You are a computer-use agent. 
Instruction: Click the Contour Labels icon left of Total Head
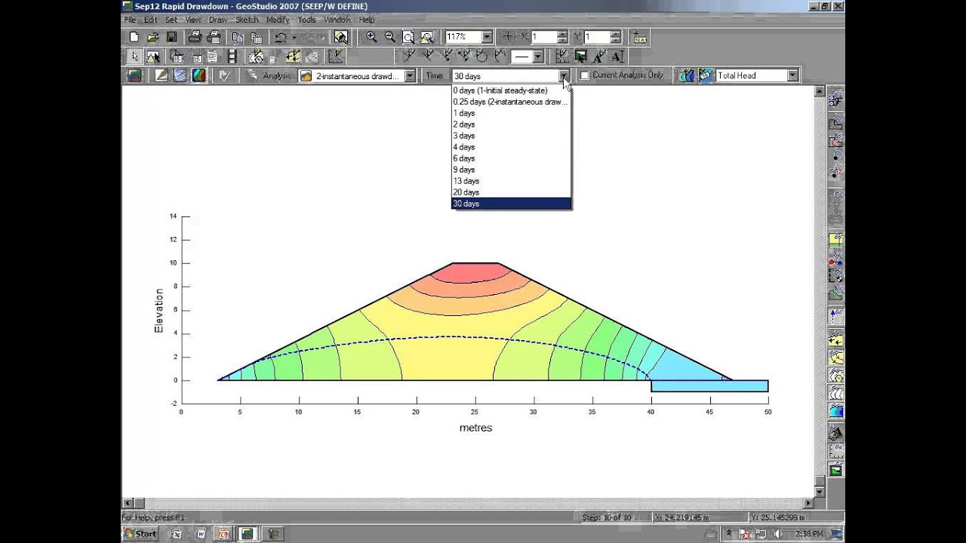706,75
